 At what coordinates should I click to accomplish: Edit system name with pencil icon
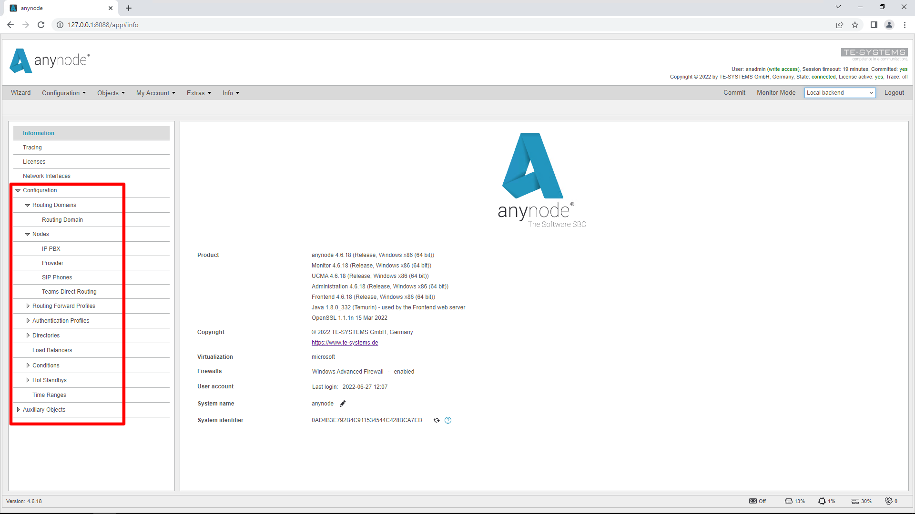(342, 404)
